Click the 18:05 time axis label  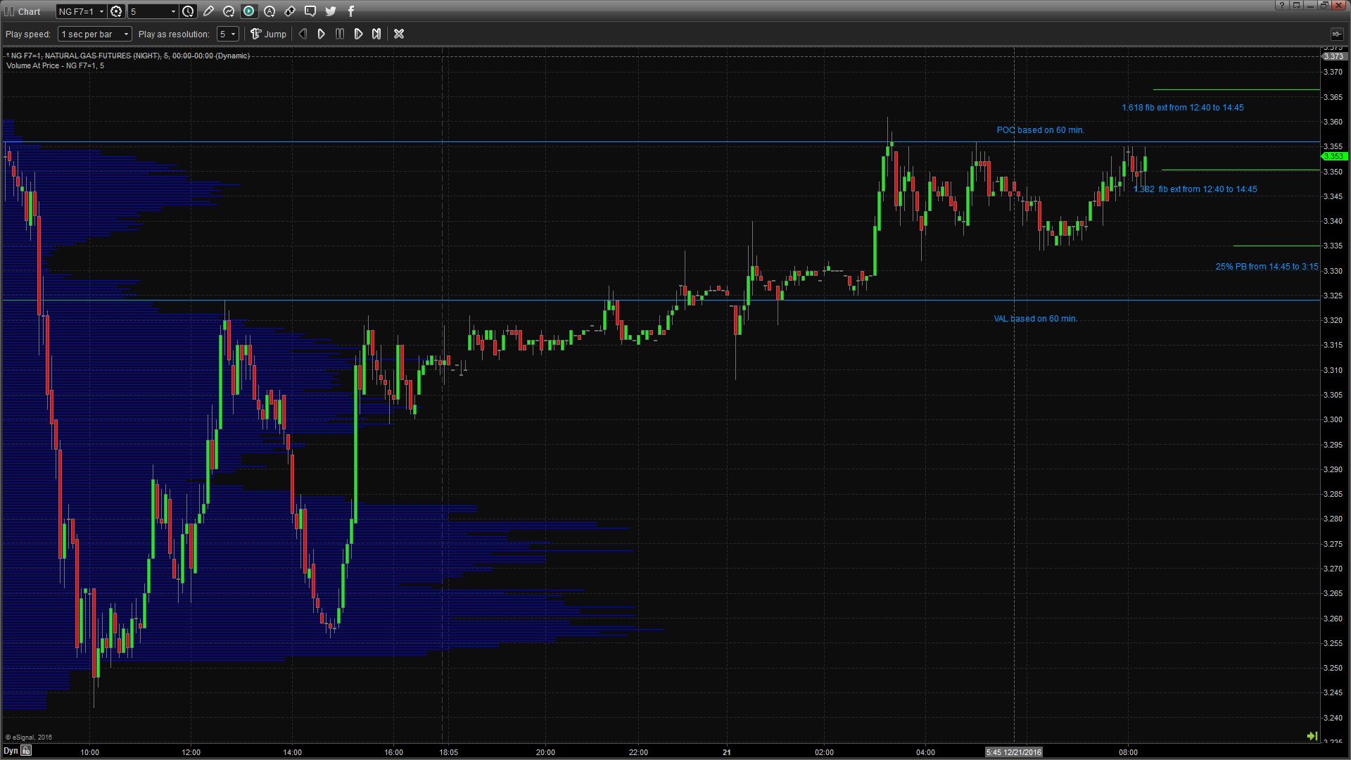click(449, 752)
